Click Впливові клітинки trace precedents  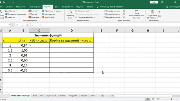coord(112,11)
